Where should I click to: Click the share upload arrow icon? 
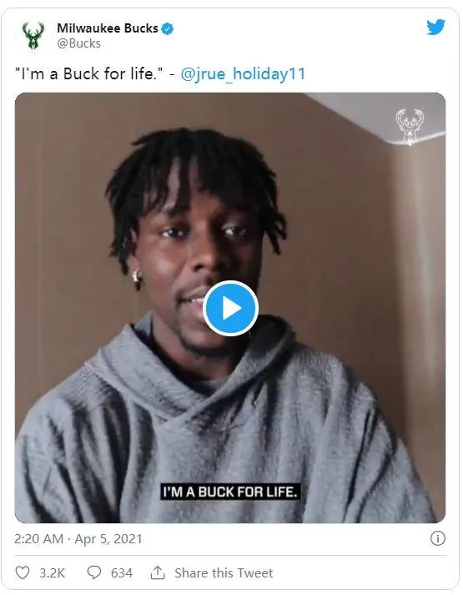pos(158,572)
